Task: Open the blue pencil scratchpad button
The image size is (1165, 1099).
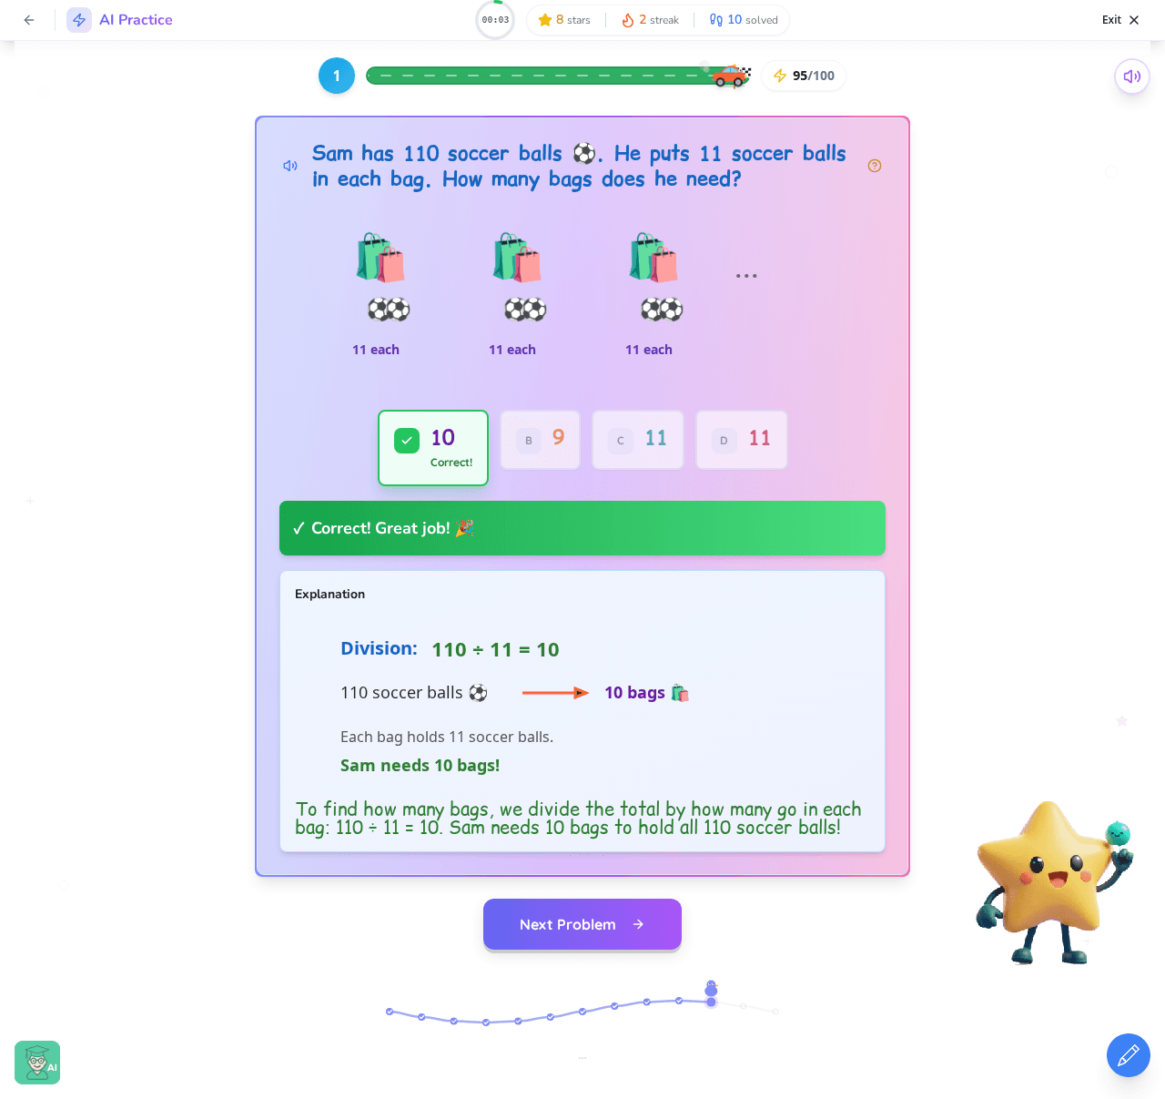Action: (1129, 1055)
